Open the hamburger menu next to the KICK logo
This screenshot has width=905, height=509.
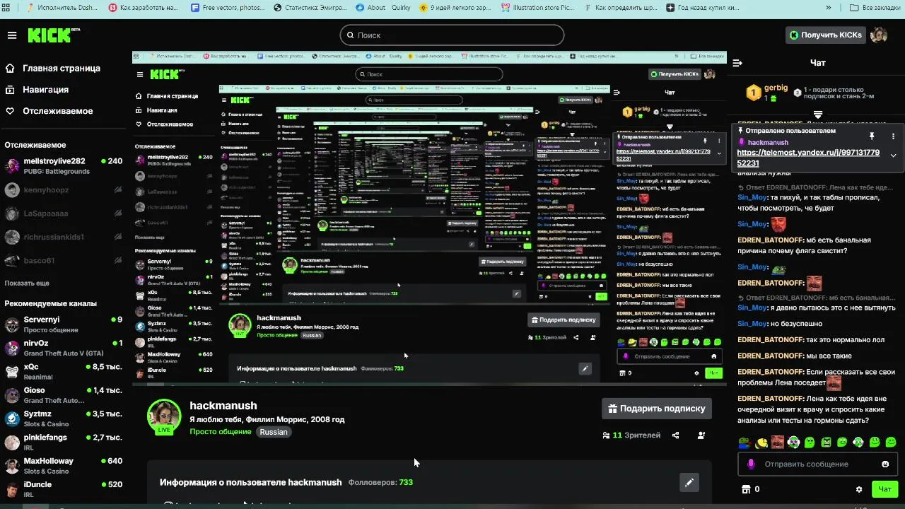(11, 35)
